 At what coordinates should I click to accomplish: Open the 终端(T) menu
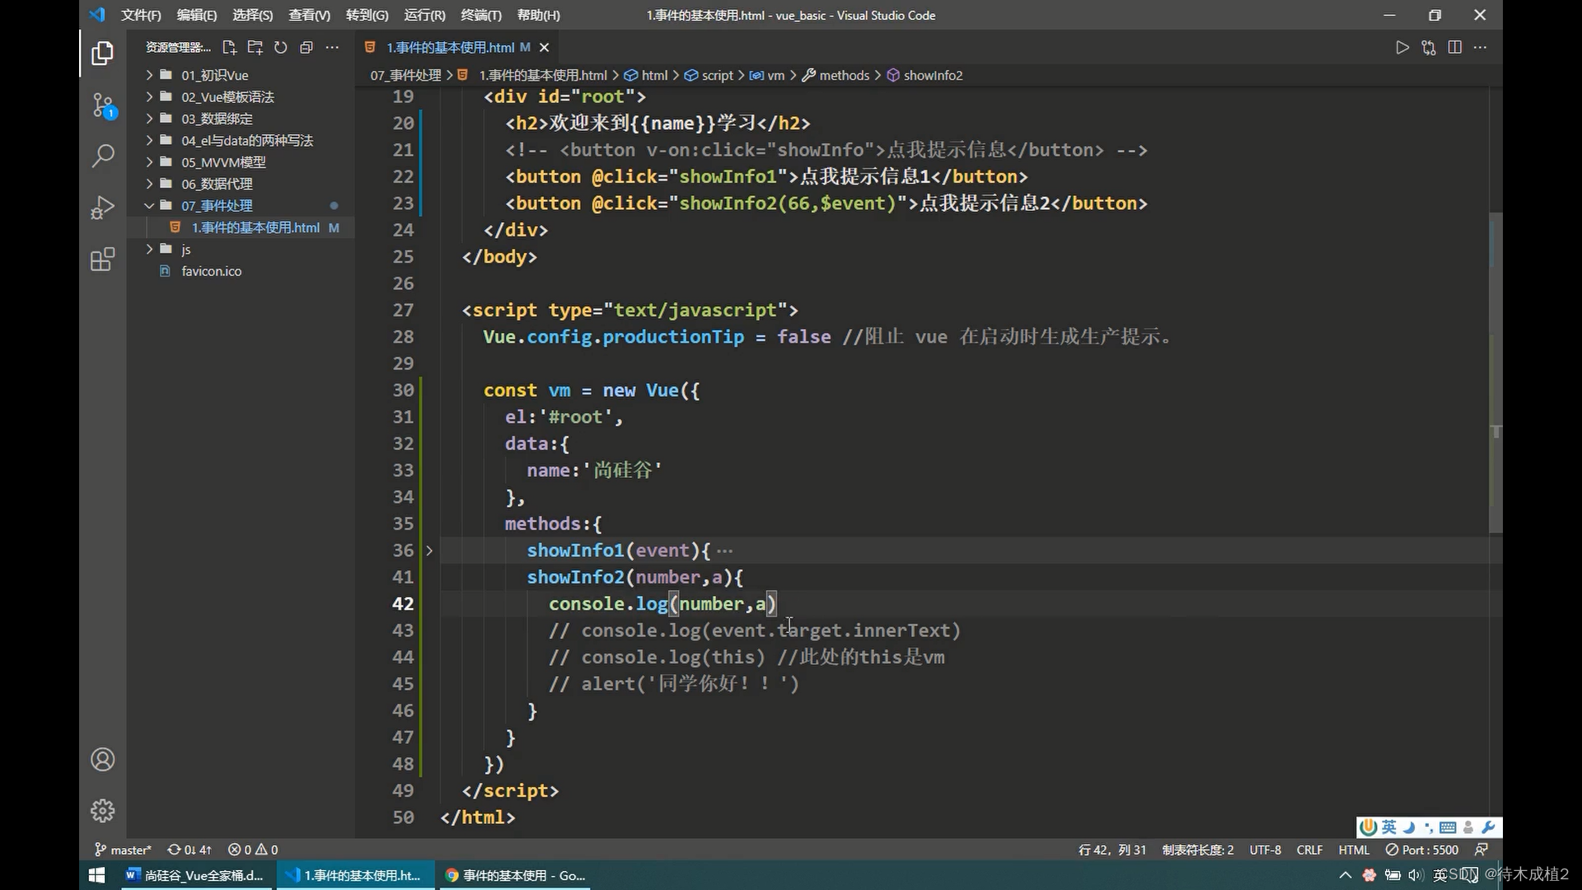(481, 15)
